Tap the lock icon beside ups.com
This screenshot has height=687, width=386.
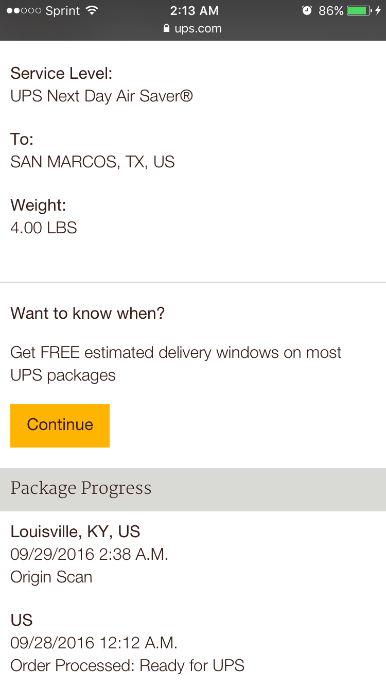(x=166, y=28)
